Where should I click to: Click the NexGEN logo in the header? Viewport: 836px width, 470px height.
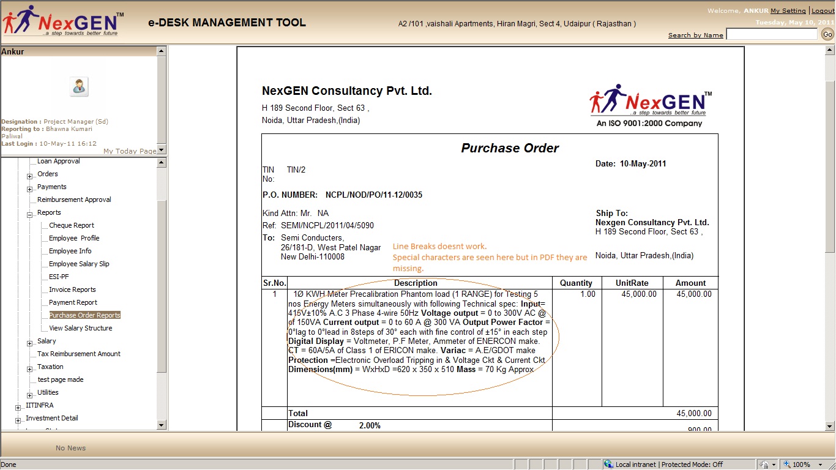62,21
